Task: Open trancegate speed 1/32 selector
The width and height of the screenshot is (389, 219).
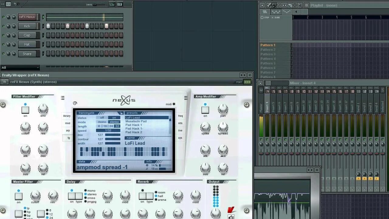Action: tap(108, 130)
